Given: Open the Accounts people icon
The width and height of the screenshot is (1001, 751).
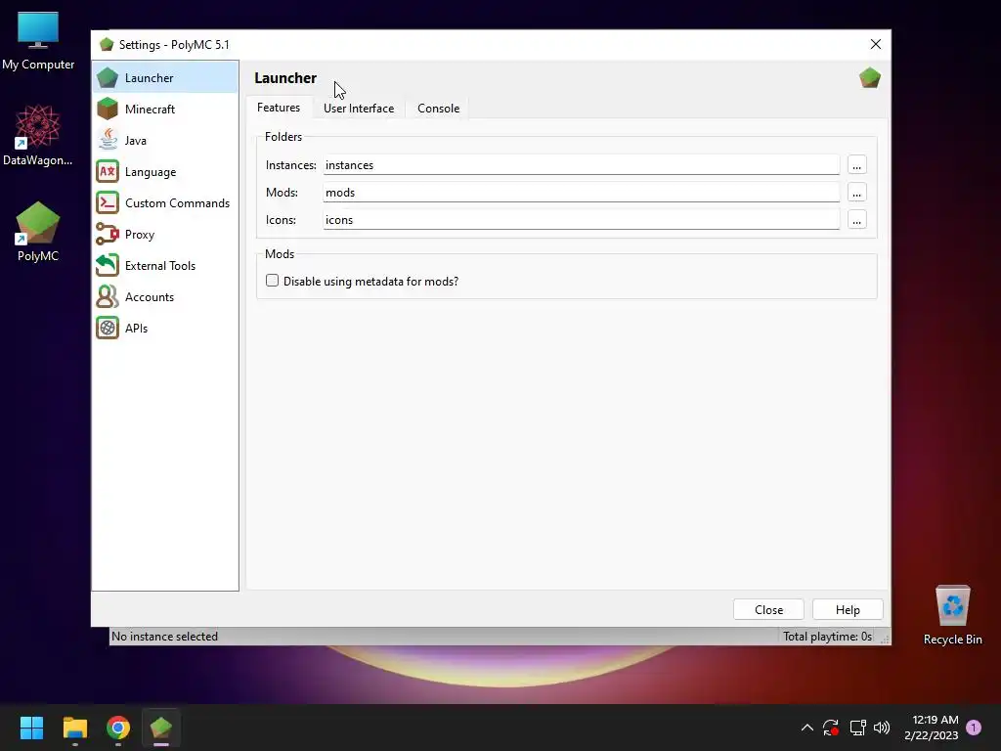Looking at the screenshot, I should [x=108, y=296].
